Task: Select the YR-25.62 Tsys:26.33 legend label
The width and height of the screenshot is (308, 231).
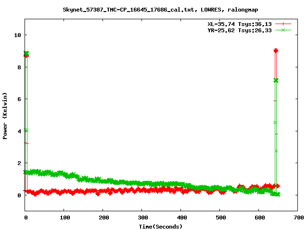Action: pyautogui.click(x=240, y=30)
